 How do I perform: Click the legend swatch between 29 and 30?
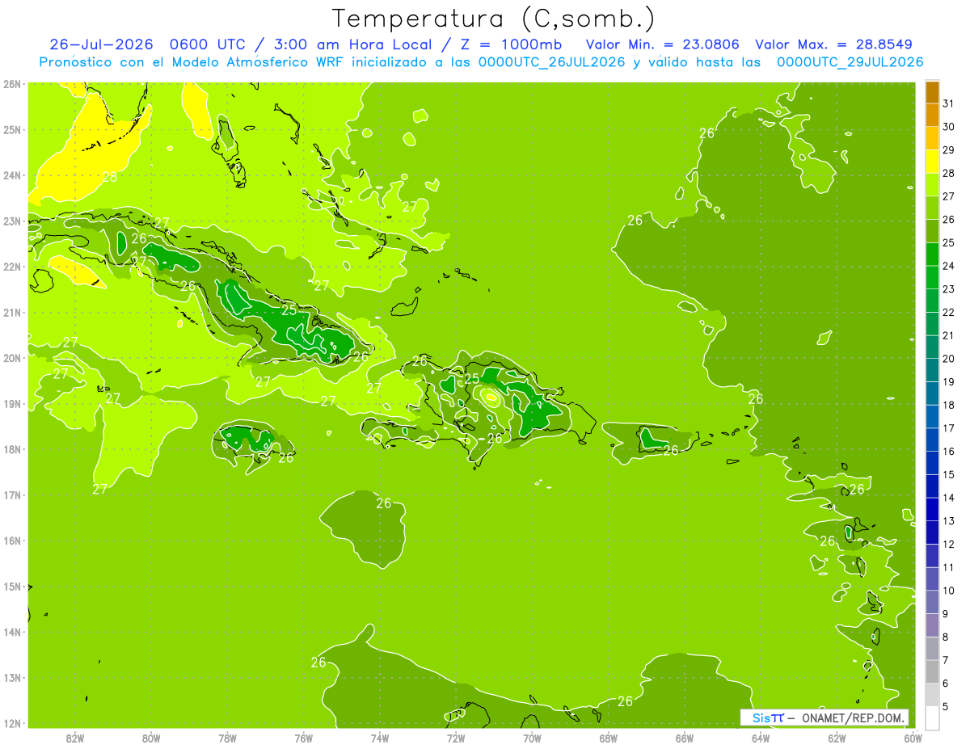pyautogui.click(x=932, y=138)
